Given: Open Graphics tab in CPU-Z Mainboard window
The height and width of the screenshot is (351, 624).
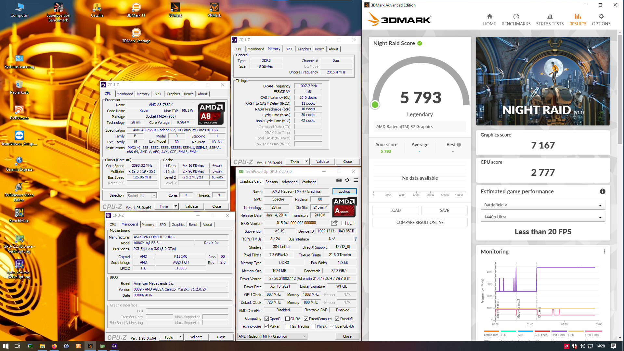Looking at the screenshot, I should [178, 225].
